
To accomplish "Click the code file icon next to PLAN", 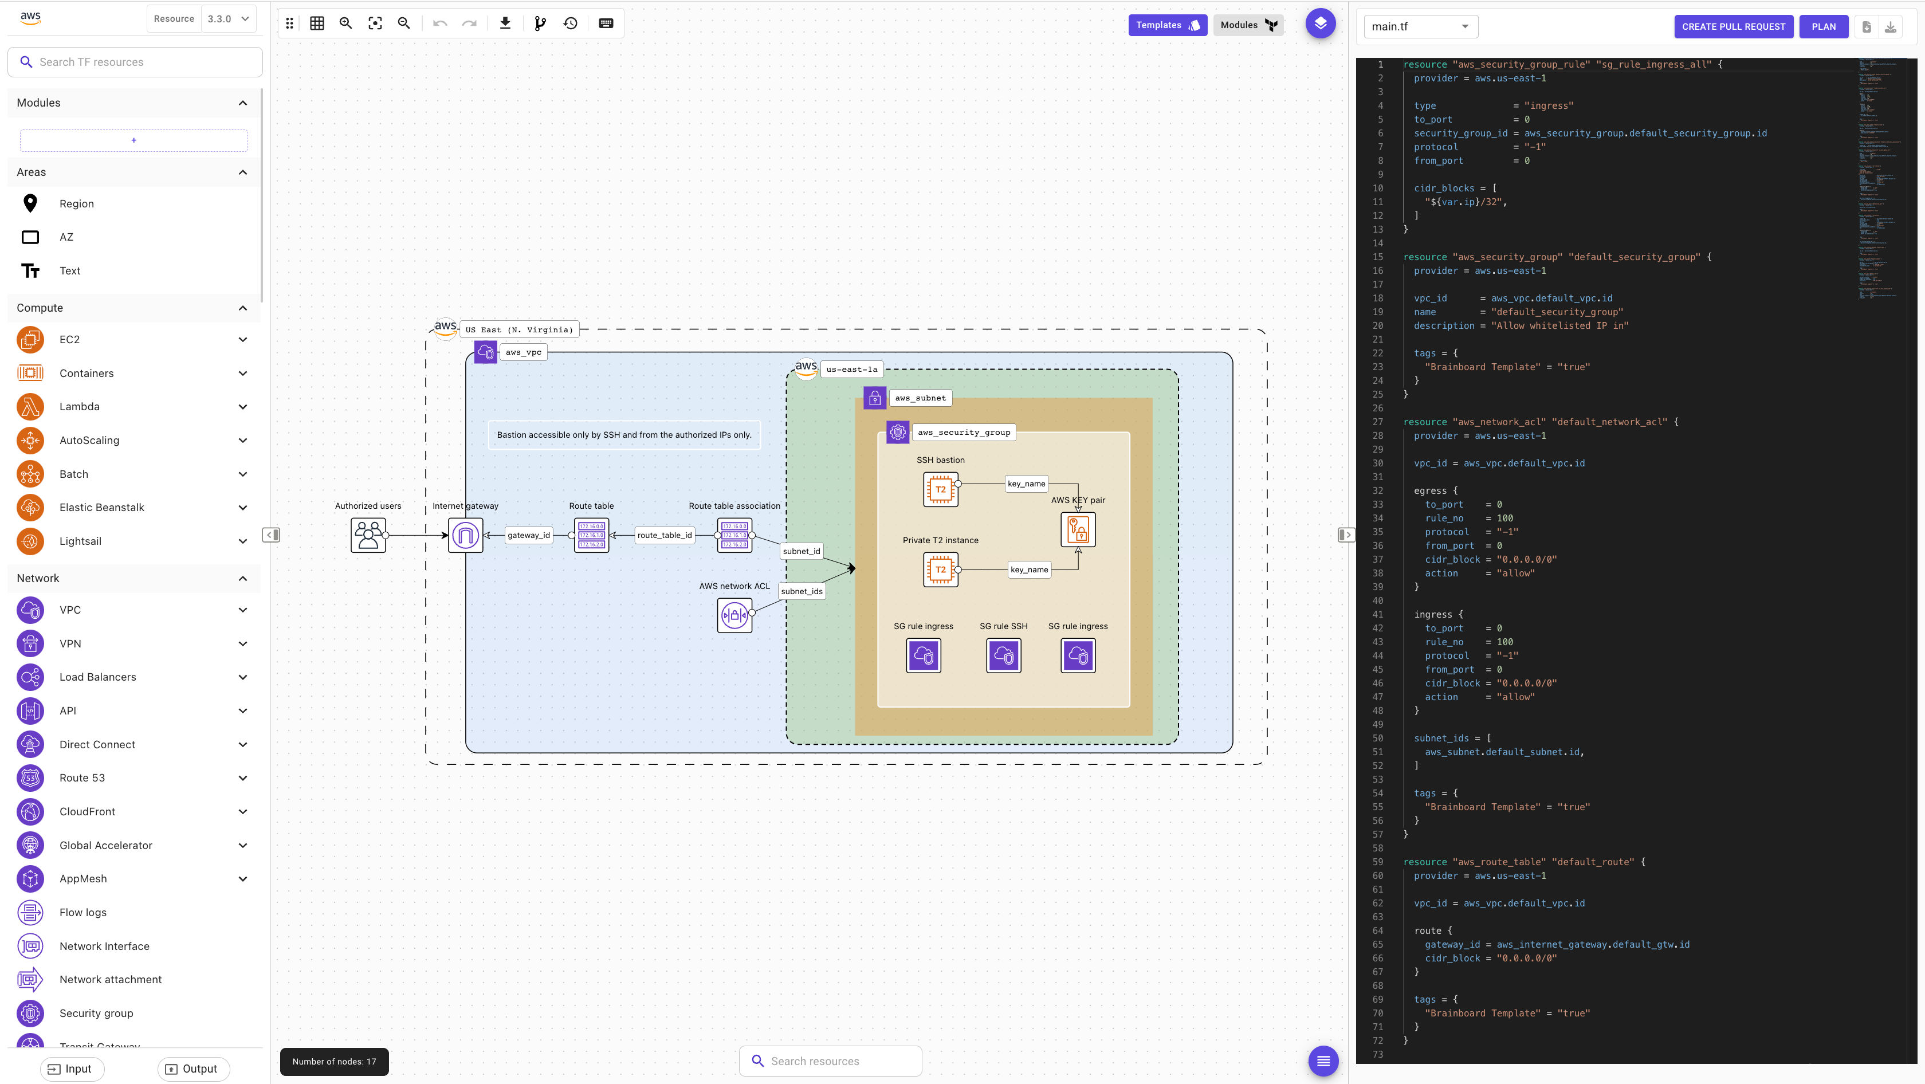I will click(1867, 26).
